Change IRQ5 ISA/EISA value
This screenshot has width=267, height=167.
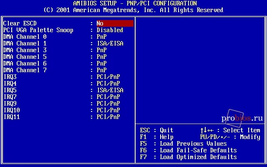coord(110,90)
